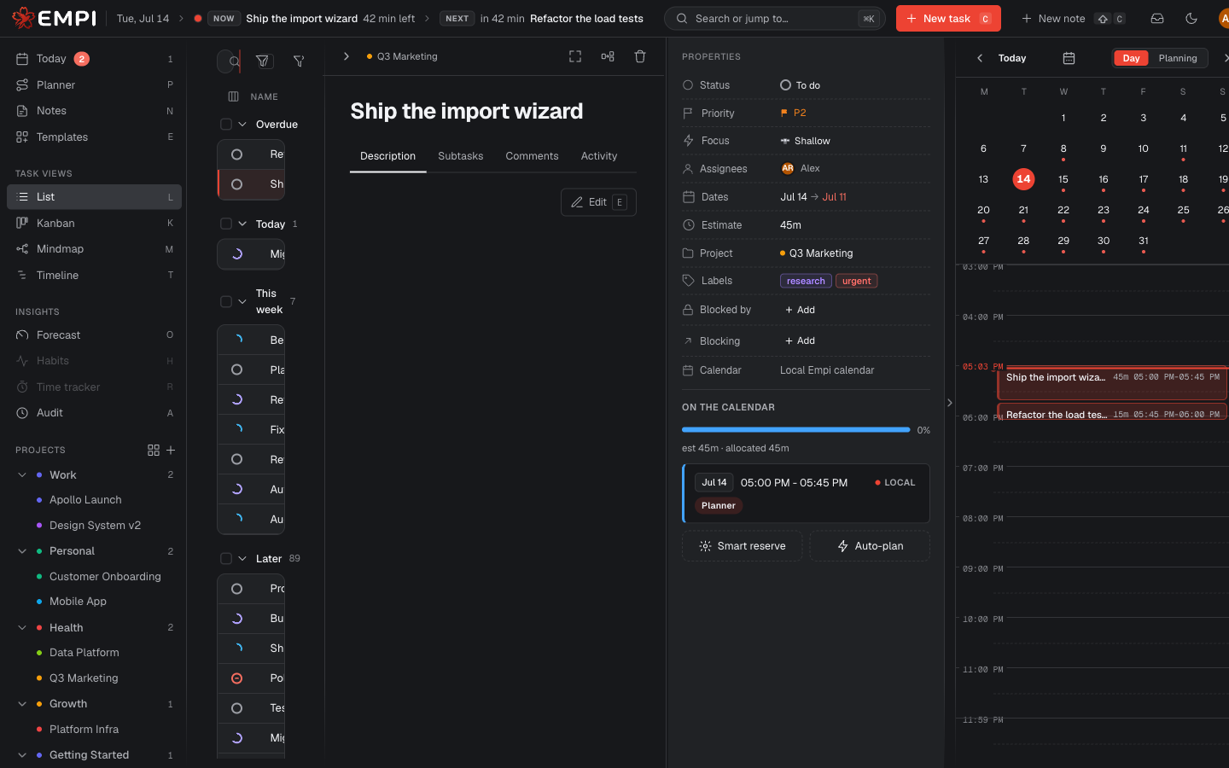
Task: Click the funnel sort icon in list
Action: 299,61
